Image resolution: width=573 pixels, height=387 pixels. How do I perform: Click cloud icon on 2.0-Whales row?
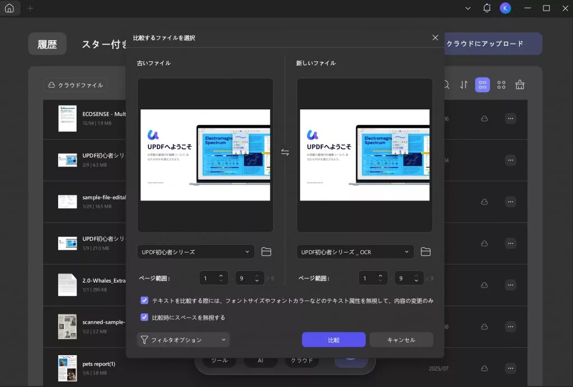pos(484,285)
